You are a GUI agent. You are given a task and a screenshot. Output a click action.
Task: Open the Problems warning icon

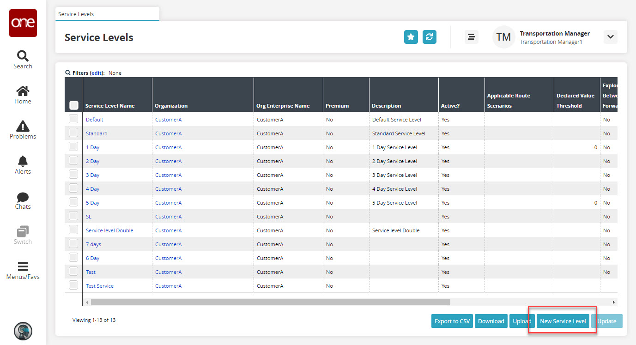tap(23, 130)
